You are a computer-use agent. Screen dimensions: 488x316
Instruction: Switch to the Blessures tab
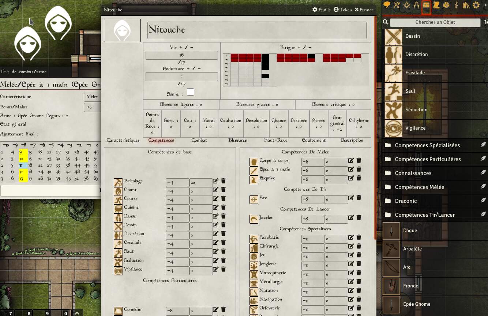[x=237, y=140]
